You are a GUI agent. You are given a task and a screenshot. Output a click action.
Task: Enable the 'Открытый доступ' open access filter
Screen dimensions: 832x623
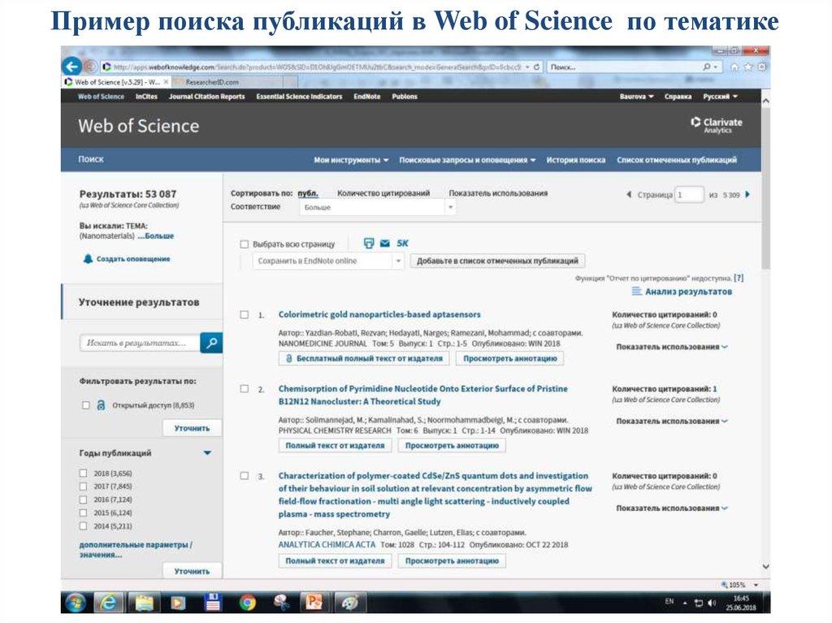tap(84, 405)
